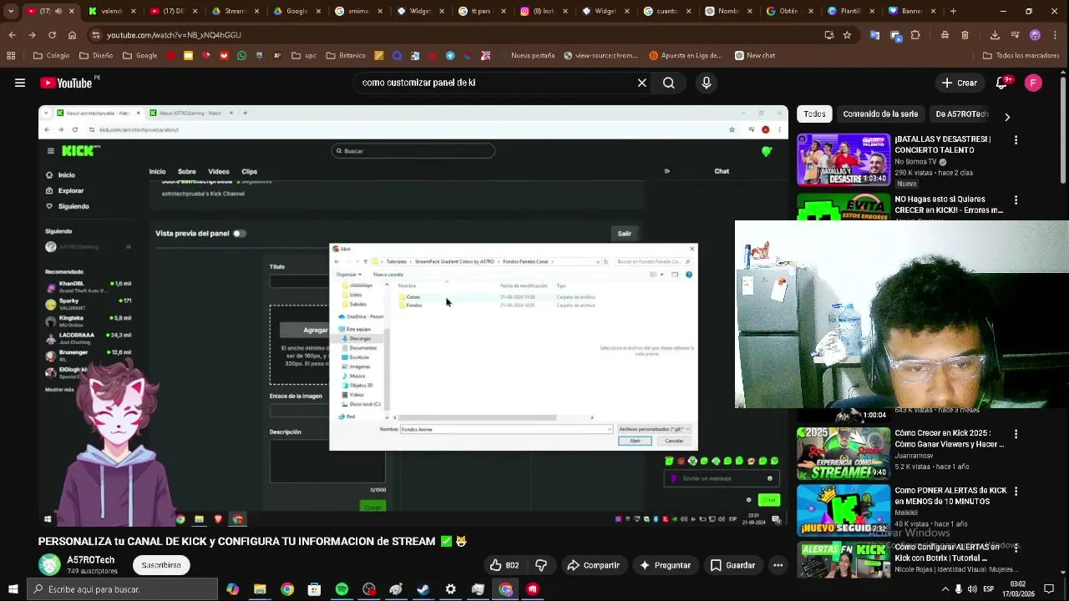Open the Chrome three-dot menu
Image resolution: width=1069 pixels, height=601 pixels.
click(x=1055, y=35)
